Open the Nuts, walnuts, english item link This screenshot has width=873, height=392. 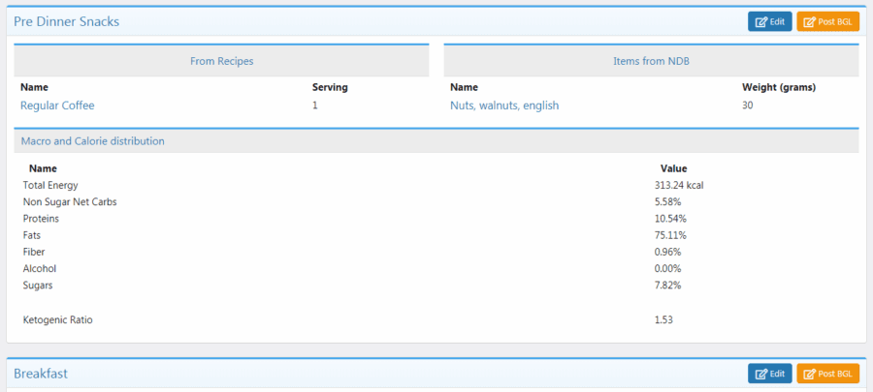tap(504, 106)
